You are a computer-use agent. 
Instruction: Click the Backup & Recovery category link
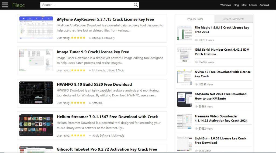pyautogui.click(x=103, y=38)
